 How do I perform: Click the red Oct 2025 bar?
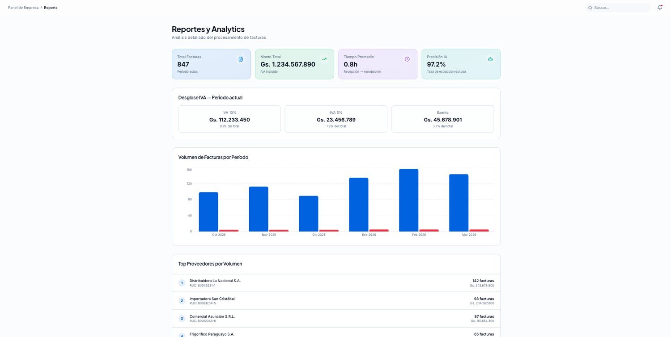(x=229, y=230)
